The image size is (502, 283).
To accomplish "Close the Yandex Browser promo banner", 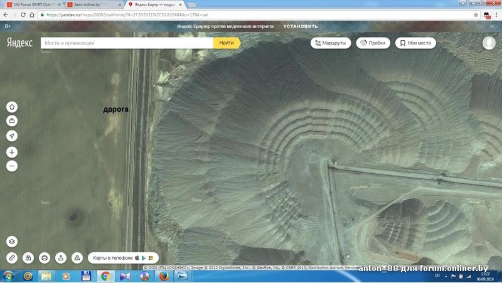I will coord(492,26).
